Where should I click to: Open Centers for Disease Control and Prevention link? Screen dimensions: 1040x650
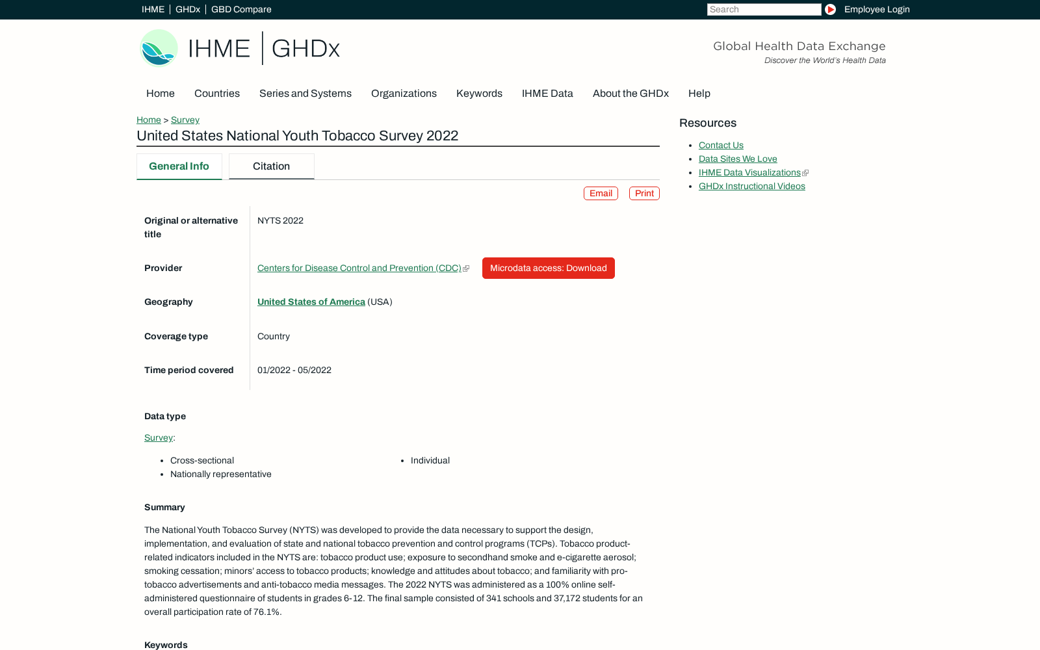pos(359,268)
